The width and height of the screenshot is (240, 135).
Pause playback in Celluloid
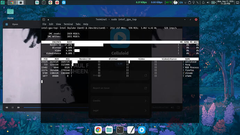coord(13,107)
